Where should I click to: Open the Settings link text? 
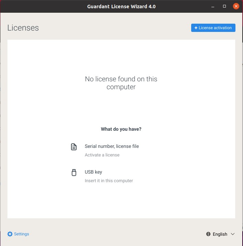point(22,234)
